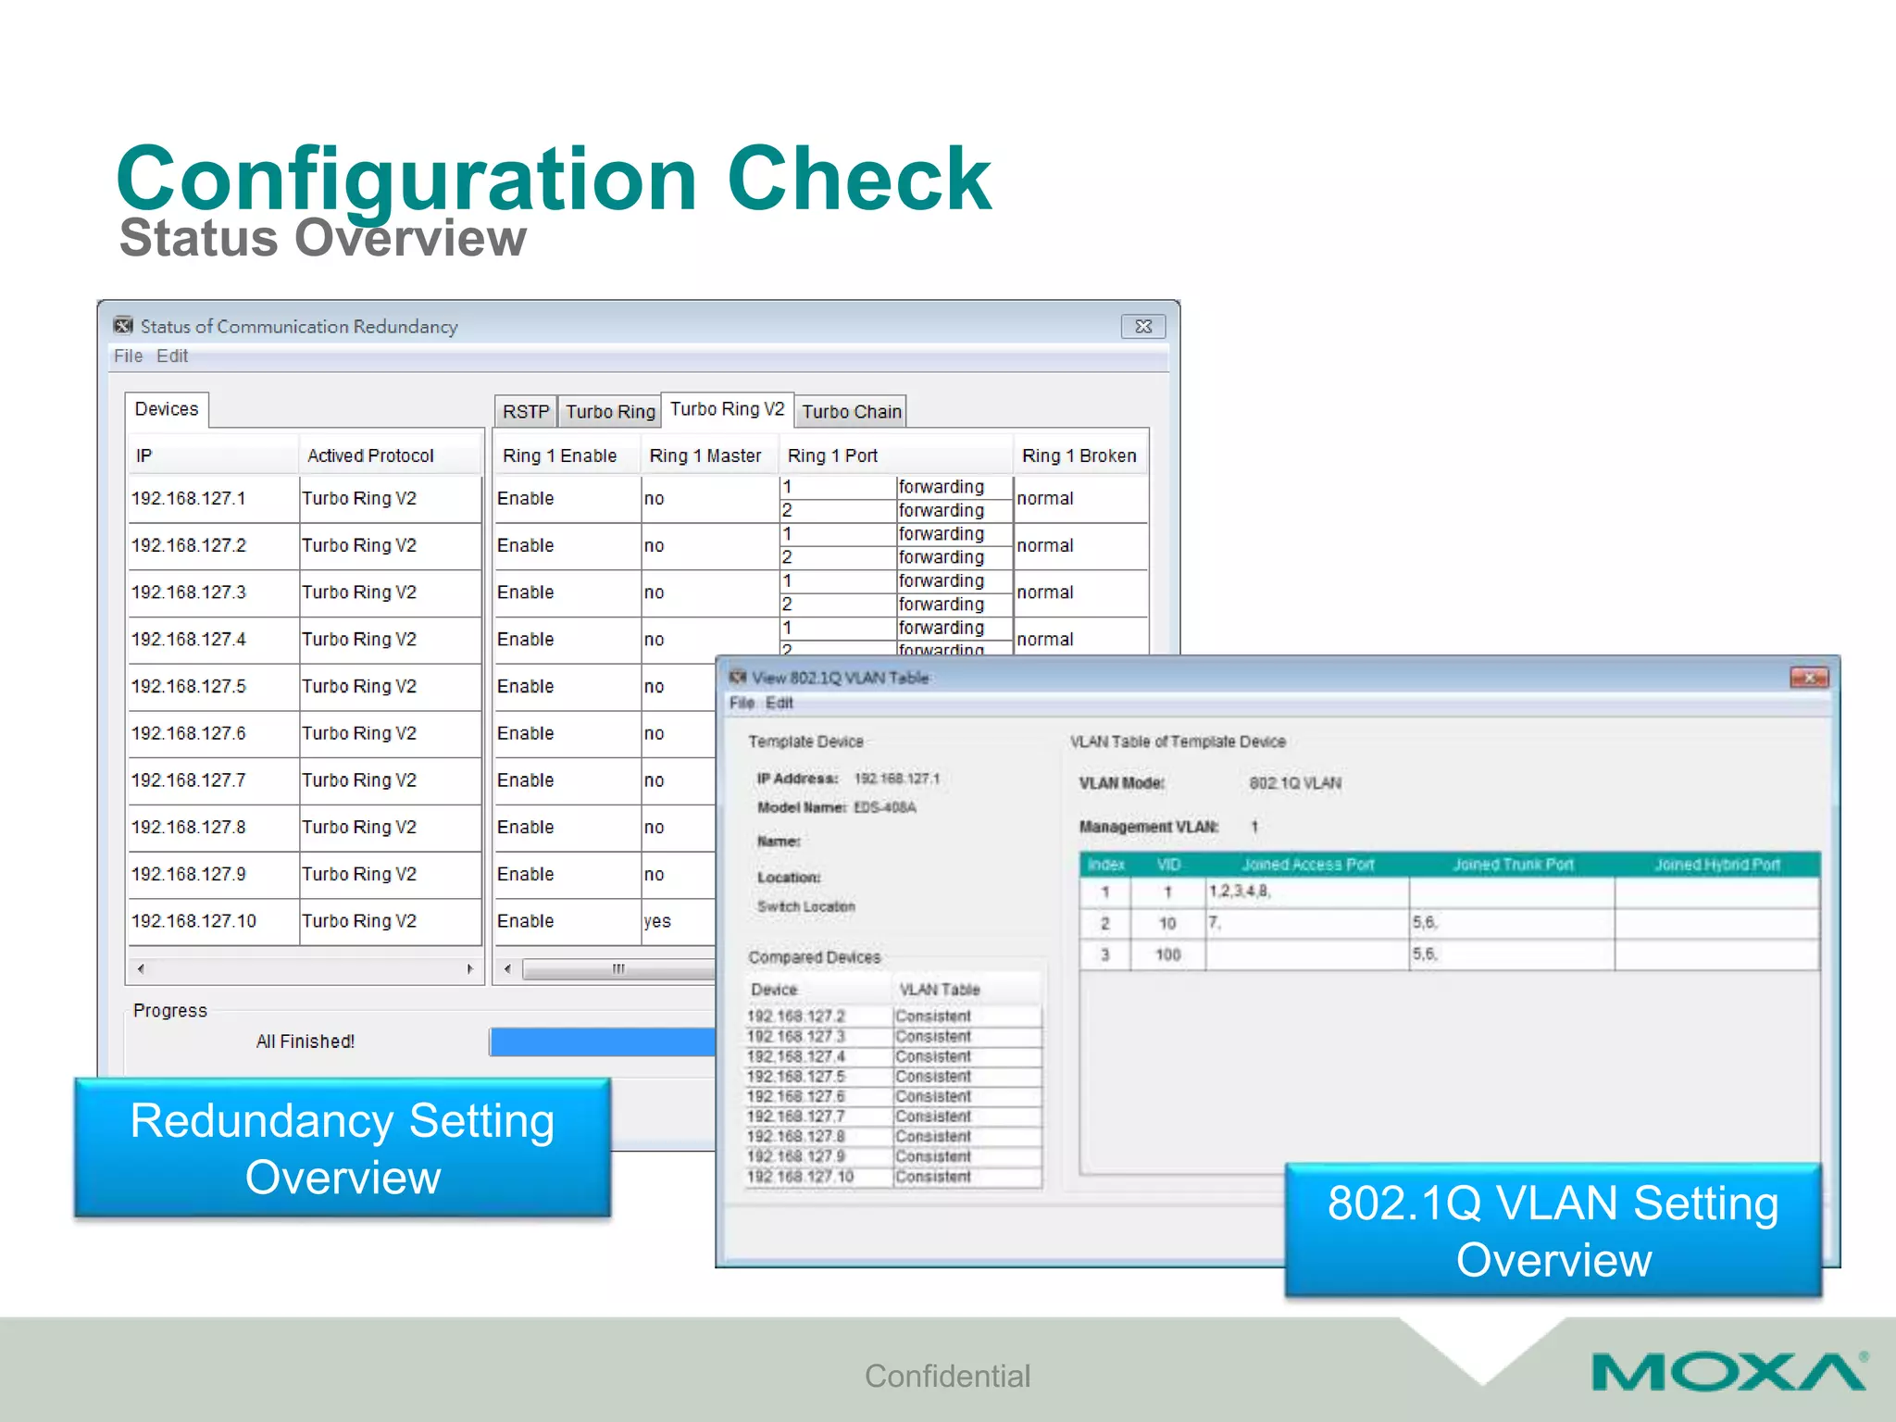
Task: Click the Index column header in VLAN table
Action: [x=1105, y=865]
